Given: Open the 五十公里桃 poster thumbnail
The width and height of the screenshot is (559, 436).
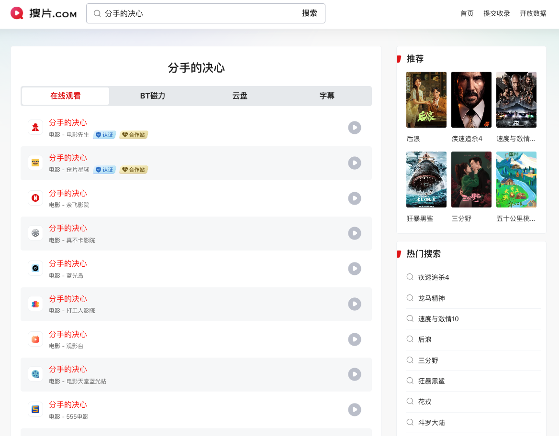Looking at the screenshot, I should click(x=516, y=180).
